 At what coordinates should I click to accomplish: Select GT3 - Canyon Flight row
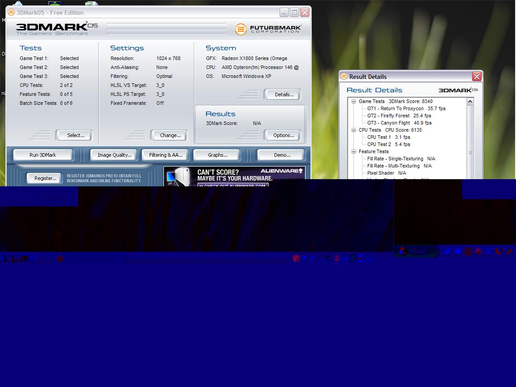400,123
